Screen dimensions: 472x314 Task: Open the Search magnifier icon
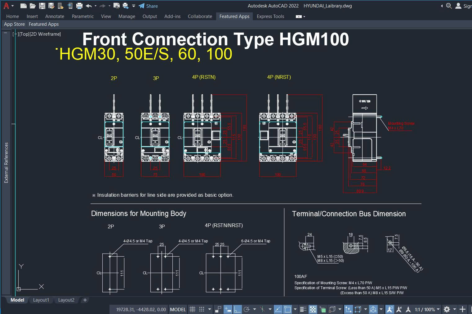pyautogui.click(x=449, y=6)
